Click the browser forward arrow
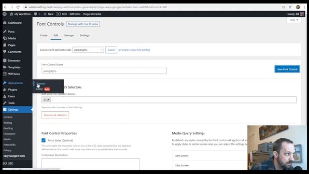 (x=12, y=7)
